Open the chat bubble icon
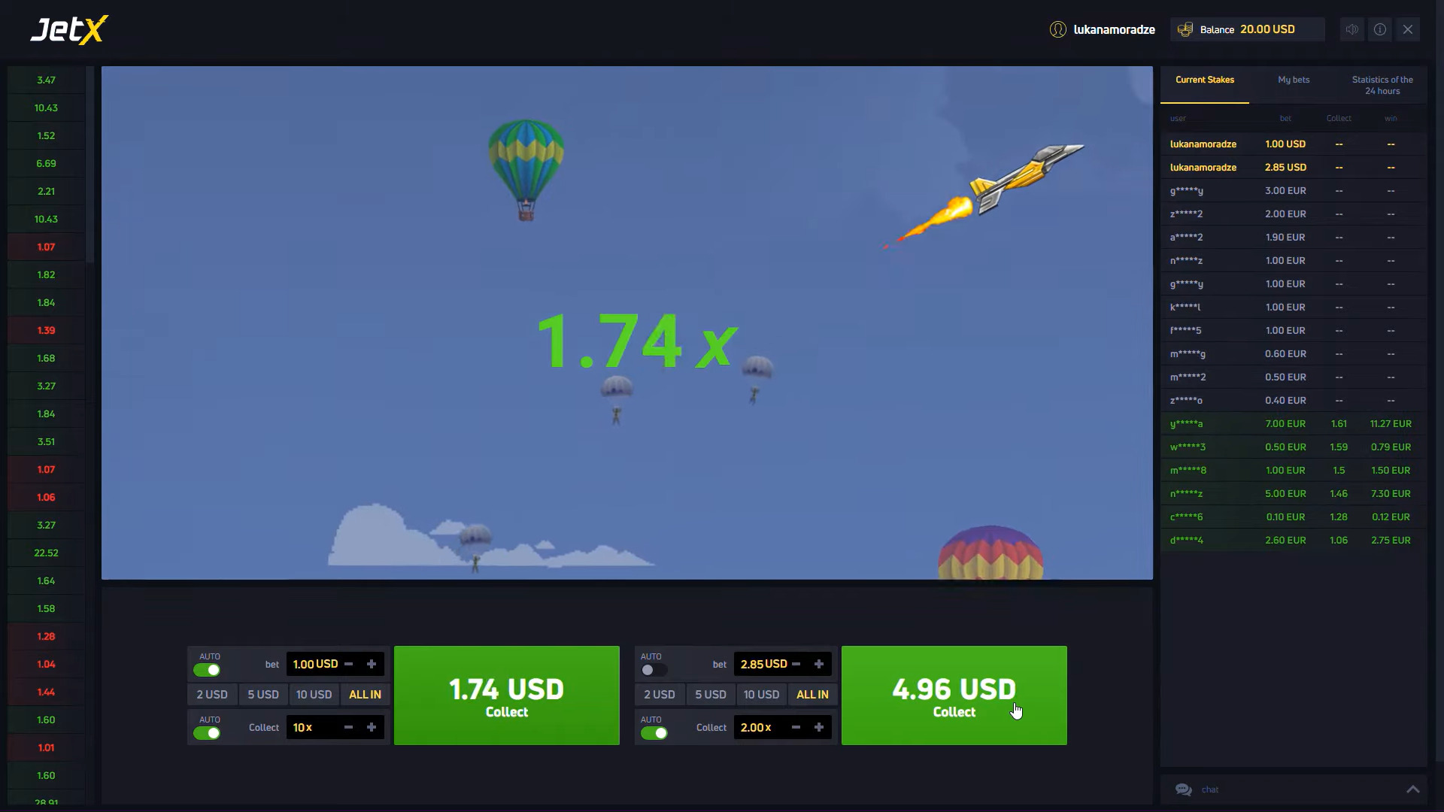The width and height of the screenshot is (1444, 812). coord(1184,789)
